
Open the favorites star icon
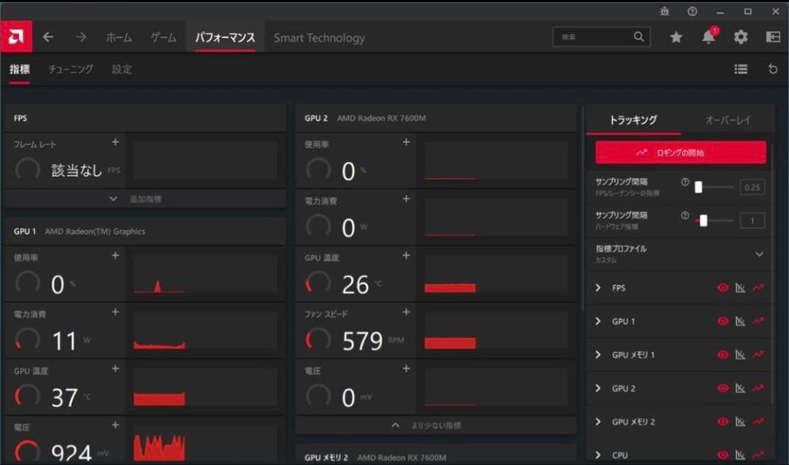point(676,37)
